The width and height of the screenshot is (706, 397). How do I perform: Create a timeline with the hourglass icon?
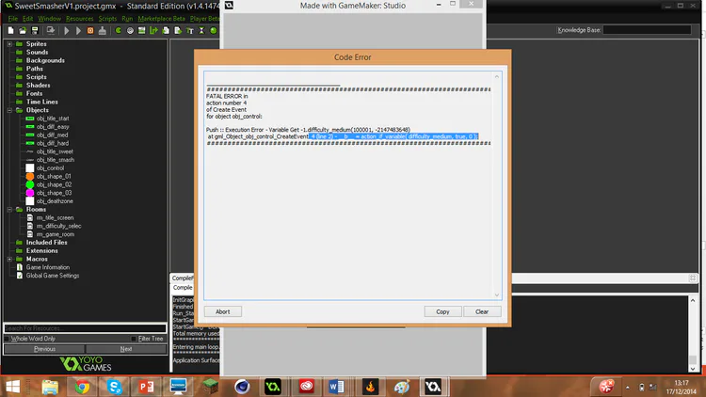pos(201,31)
